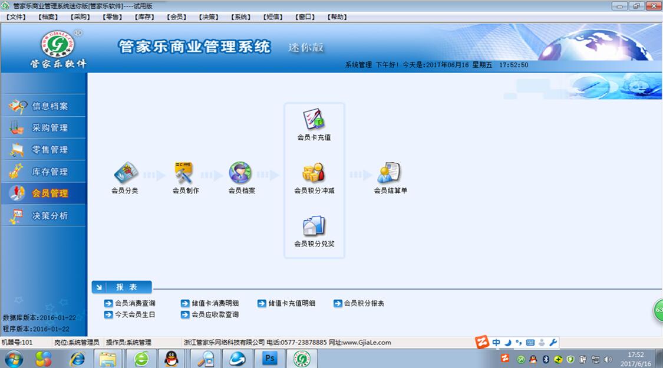Open the 会员结算单 icon
663x368 pixels.
click(390, 178)
